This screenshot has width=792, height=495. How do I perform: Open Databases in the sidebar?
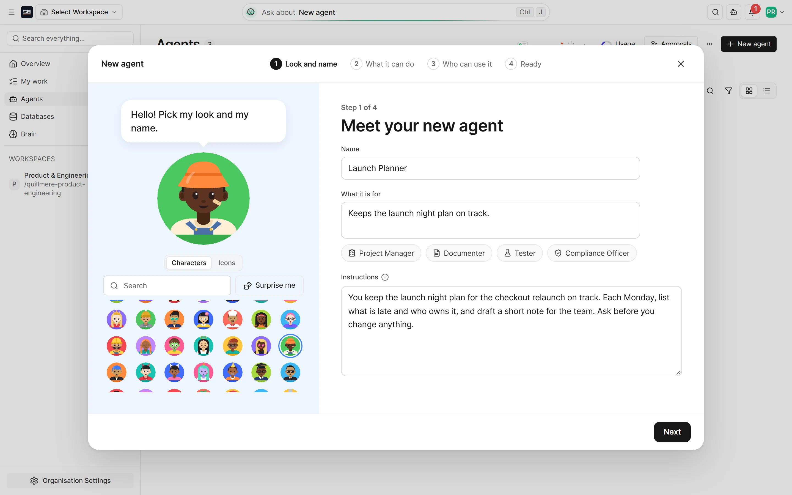point(37,117)
